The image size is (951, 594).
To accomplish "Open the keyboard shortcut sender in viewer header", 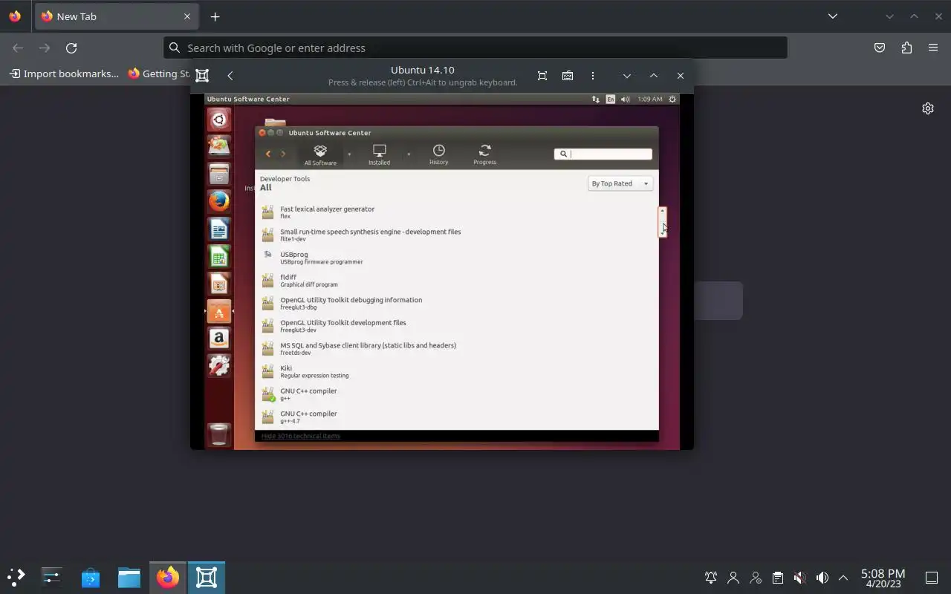I will [568, 76].
